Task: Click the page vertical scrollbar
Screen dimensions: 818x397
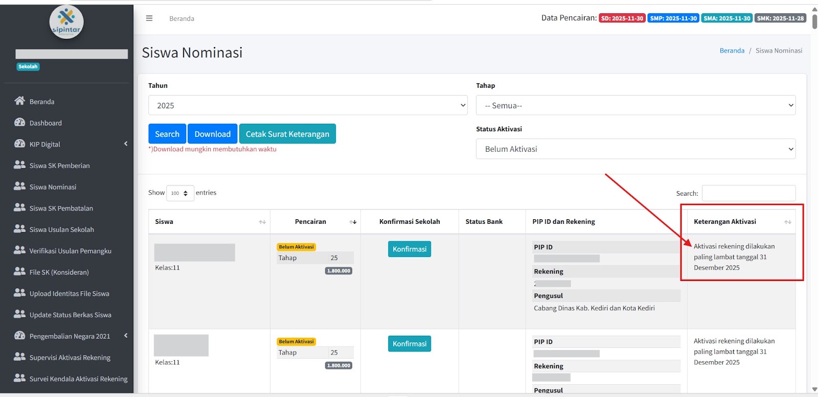Action: point(814,23)
